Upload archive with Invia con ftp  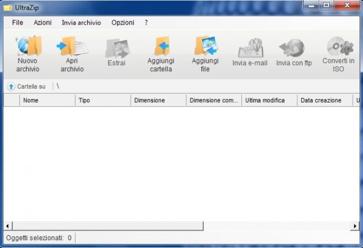294,52
